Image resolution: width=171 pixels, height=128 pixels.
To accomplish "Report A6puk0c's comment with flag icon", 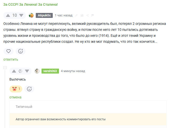I will pos(92,15).
